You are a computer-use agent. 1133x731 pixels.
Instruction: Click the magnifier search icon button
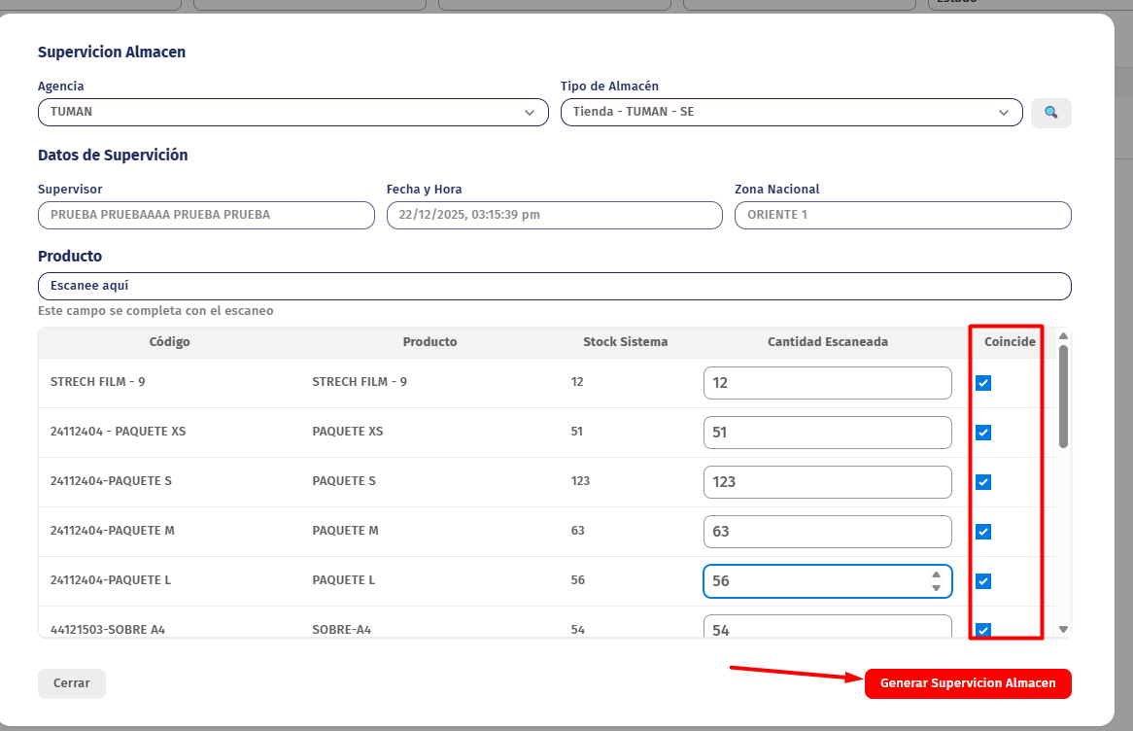click(1050, 113)
